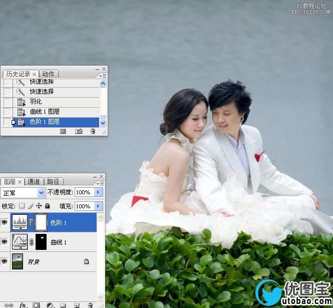Delete layer using Layers panel trash icon
Viewport: 333px width, 308px height.
90,304
